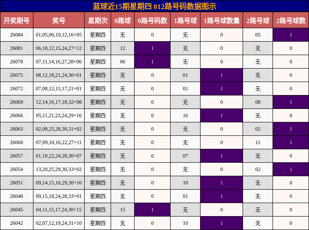This screenshot has width=309, height=230.
Task: Click draw numbers 07,08,12,15,17,21+01
Action: point(59,89)
